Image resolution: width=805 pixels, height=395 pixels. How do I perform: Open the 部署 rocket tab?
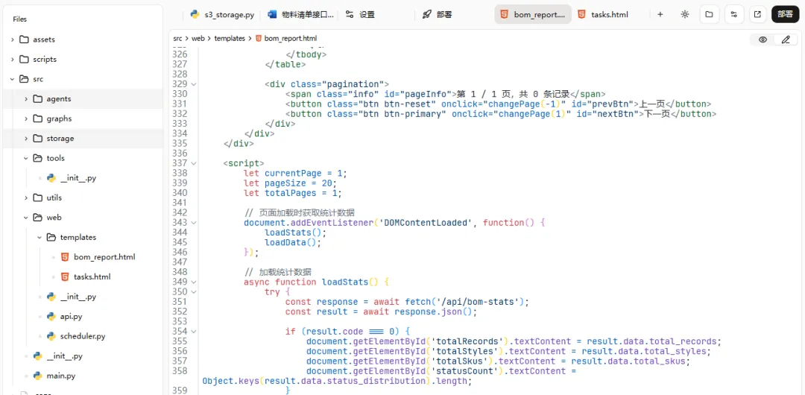pos(437,14)
